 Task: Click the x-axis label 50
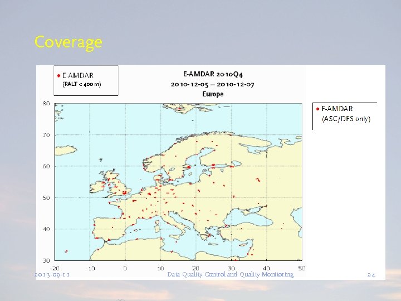(x=302, y=268)
